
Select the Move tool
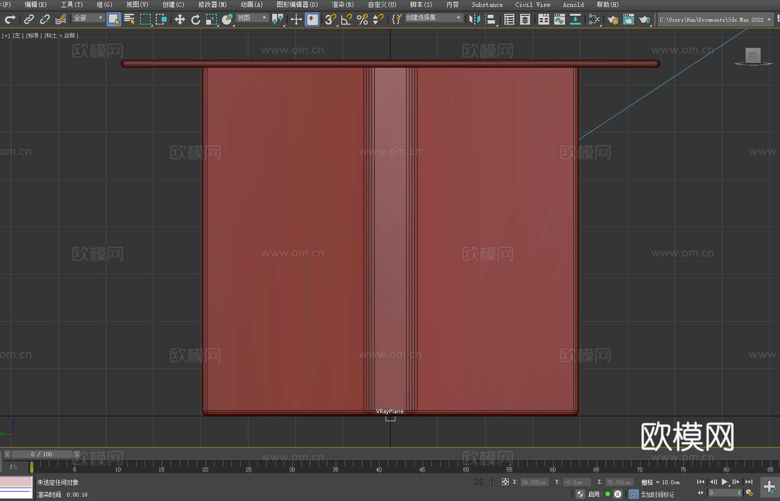pyautogui.click(x=180, y=19)
